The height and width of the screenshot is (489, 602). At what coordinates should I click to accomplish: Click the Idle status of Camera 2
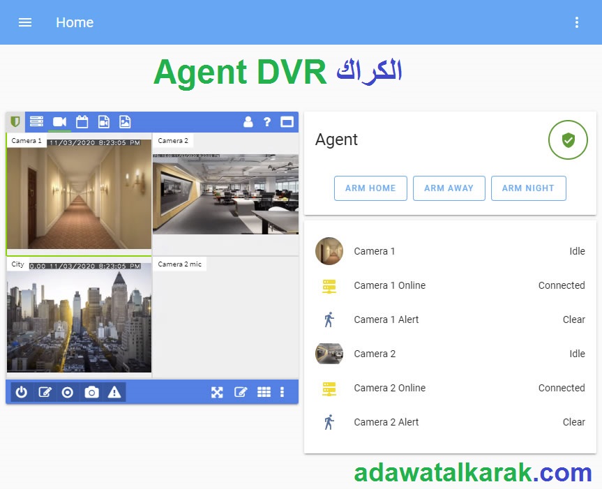point(577,354)
